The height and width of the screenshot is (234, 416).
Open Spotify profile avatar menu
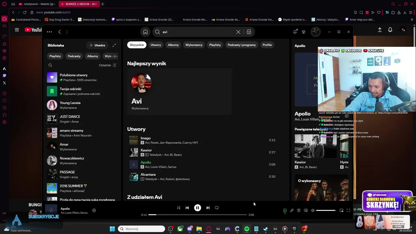316,32
